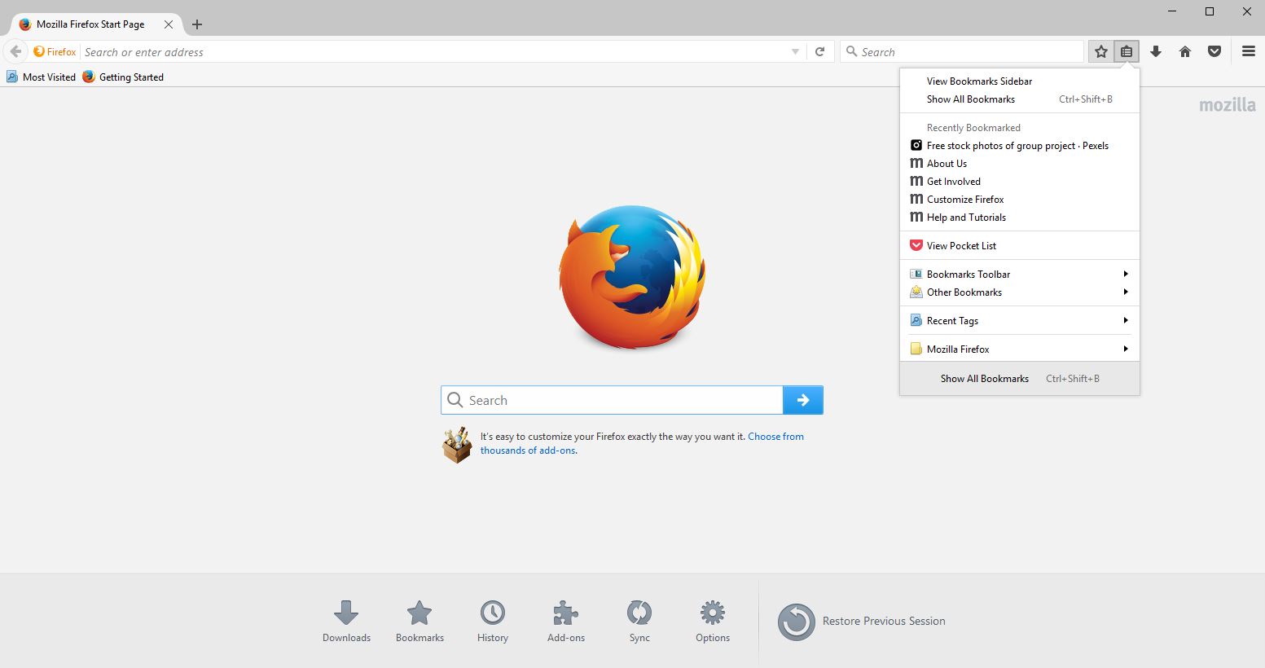Screen dimensions: 1265x668
Task: Go to Home via house icon
Action: point(1184,51)
